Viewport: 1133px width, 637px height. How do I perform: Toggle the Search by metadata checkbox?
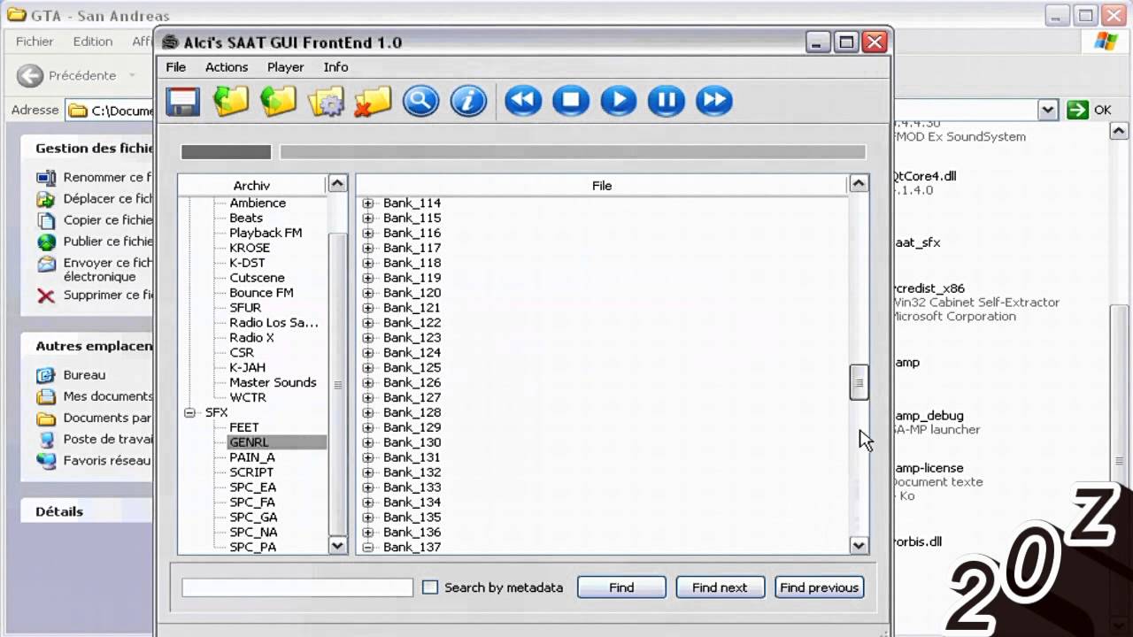click(x=430, y=587)
